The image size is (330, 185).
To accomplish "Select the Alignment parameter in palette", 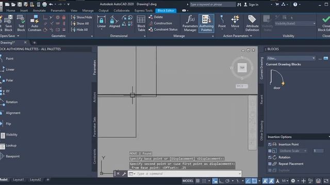I will click(10, 113).
